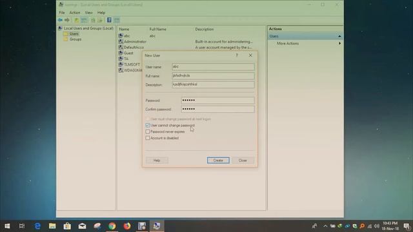
Task: Sort by the Description column header
Action: [204, 29]
